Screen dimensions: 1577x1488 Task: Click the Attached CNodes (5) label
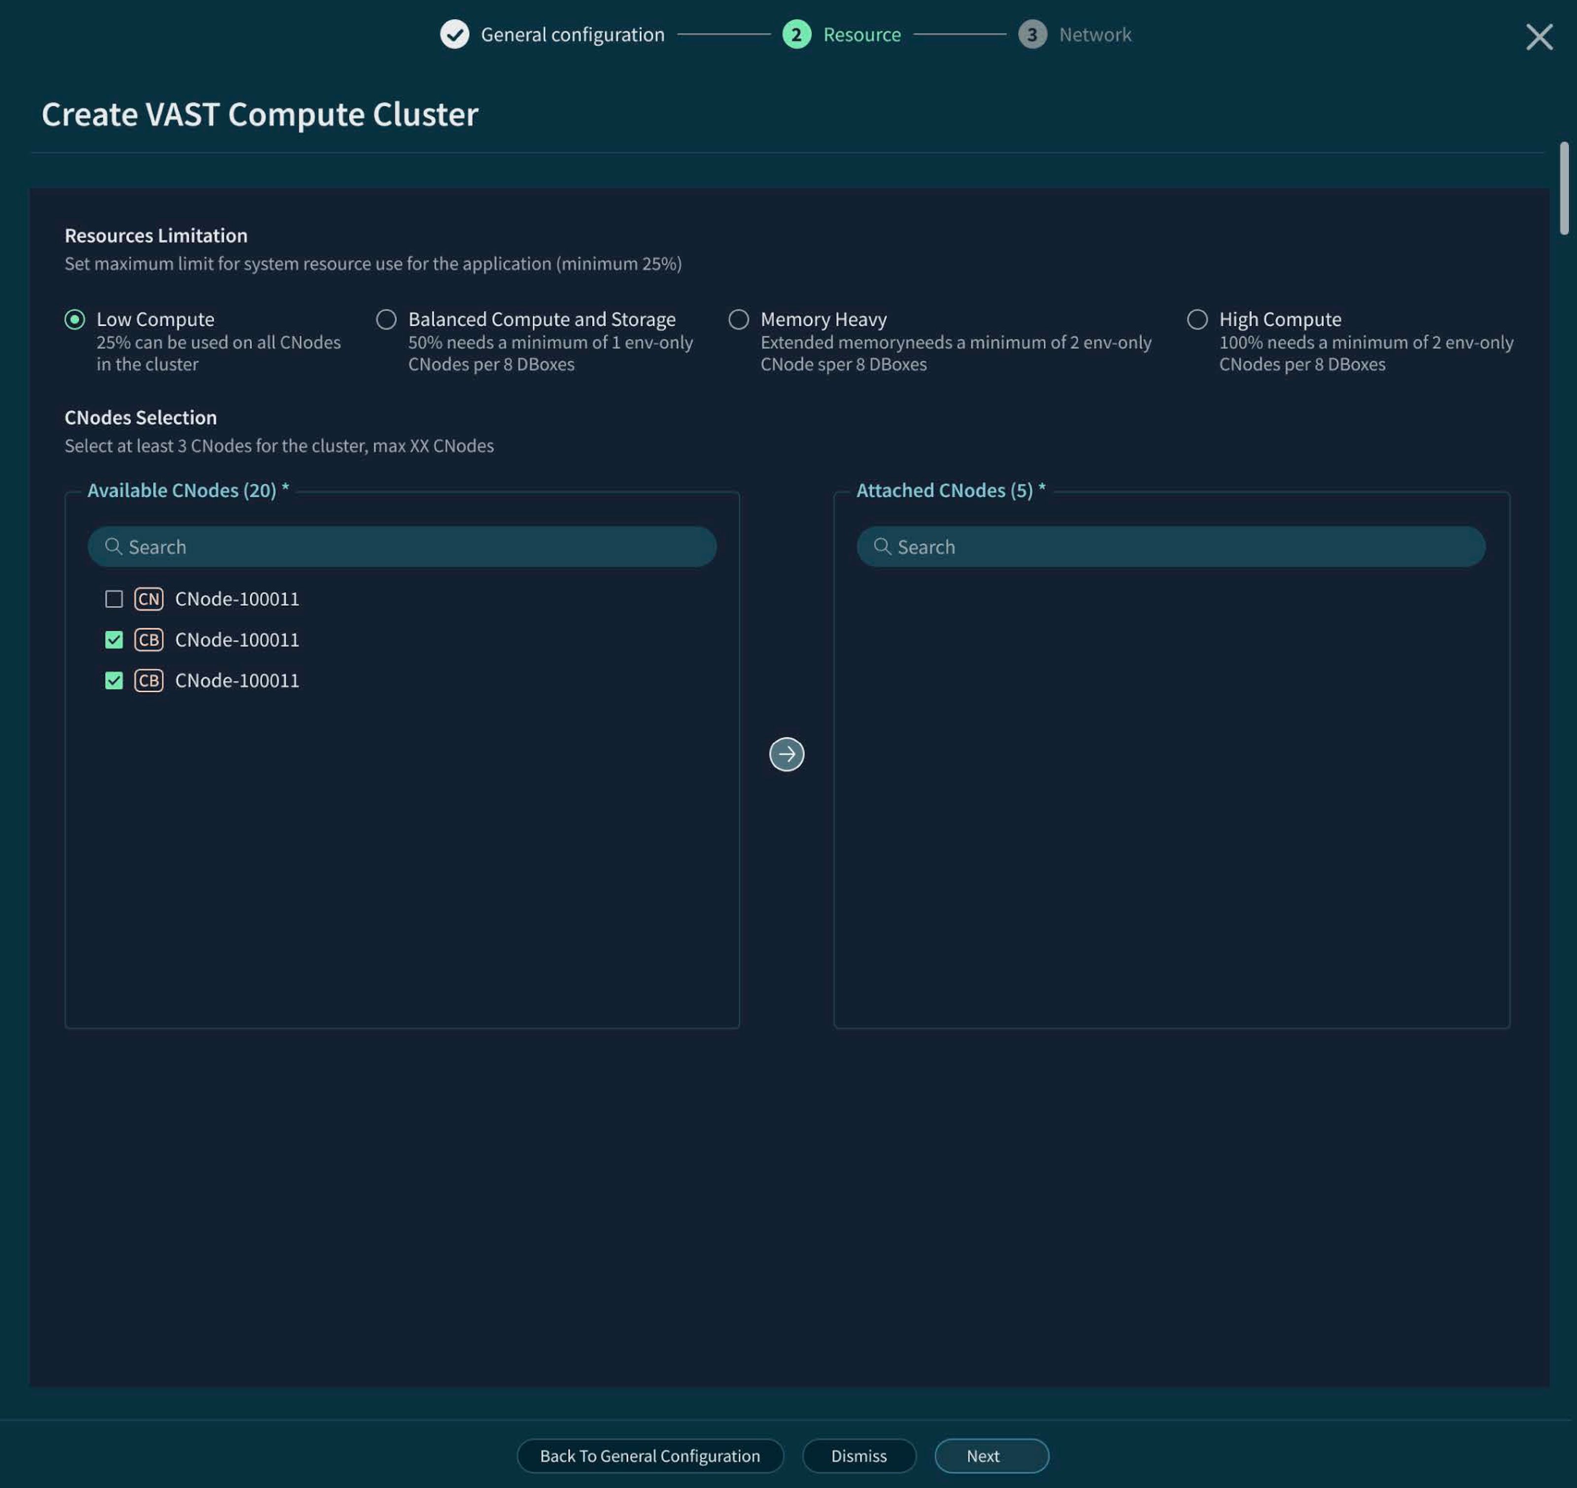coord(951,490)
